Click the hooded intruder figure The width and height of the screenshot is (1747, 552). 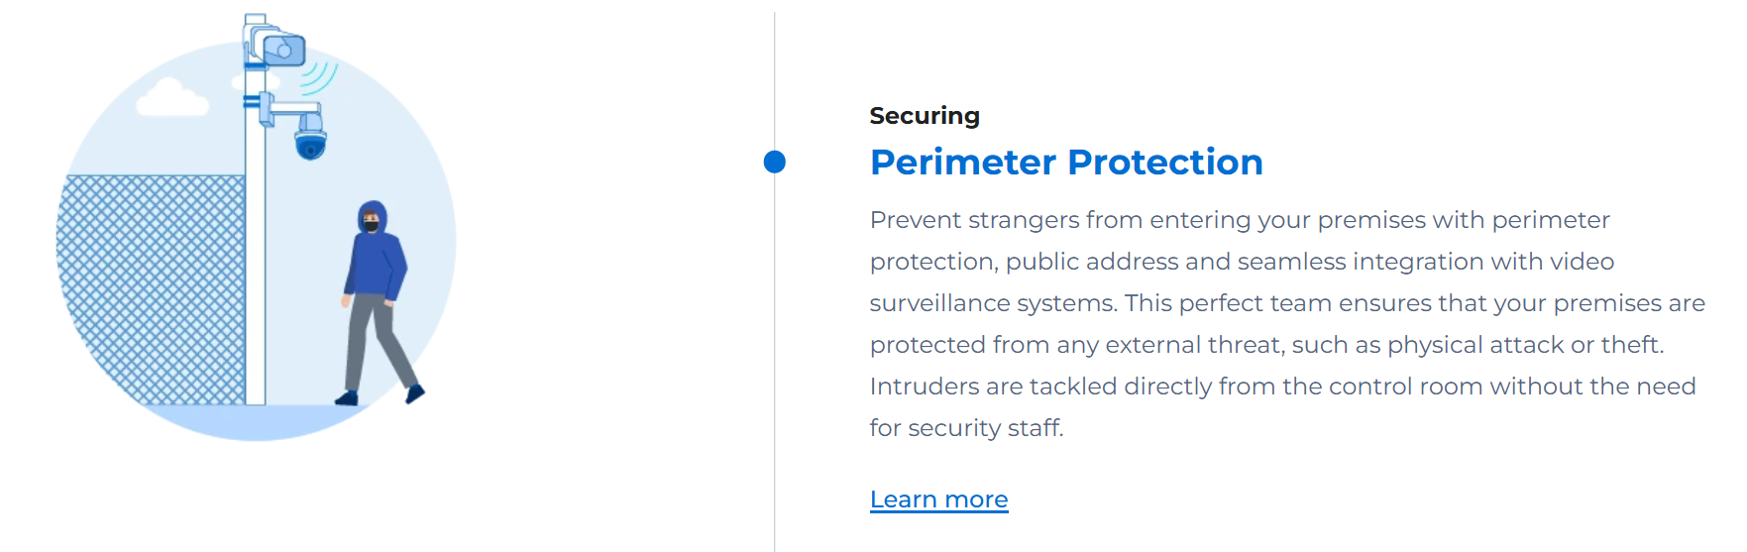point(381,303)
